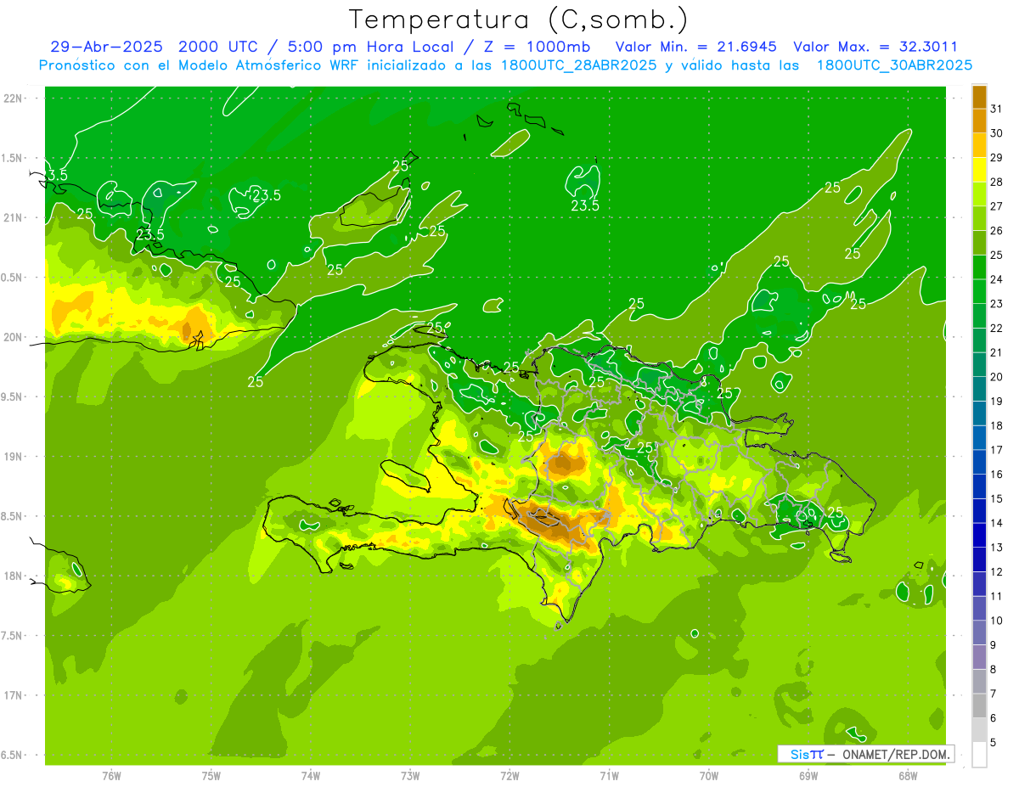Image resolution: width=1019 pixels, height=787 pixels.
Task: Click the "76W" longitude axis label
Action: 111,776
